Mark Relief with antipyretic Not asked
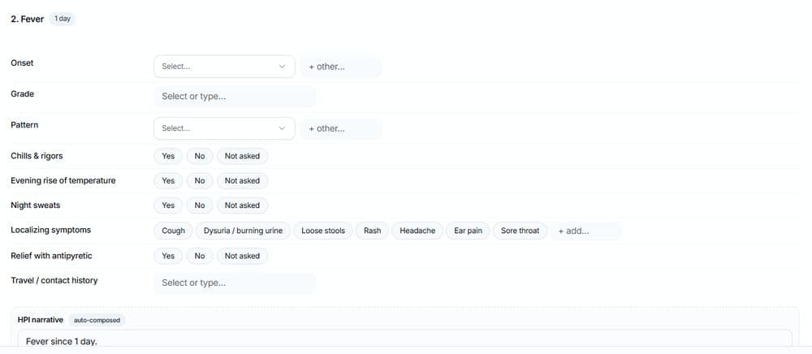 [x=242, y=257]
